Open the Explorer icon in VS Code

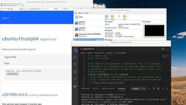[75, 50]
